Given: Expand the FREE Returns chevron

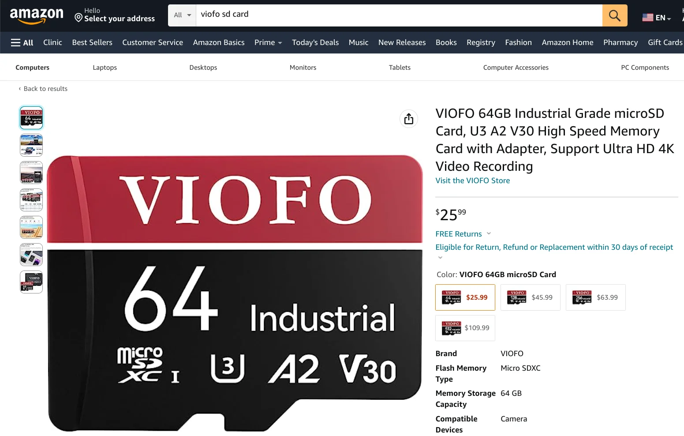Looking at the screenshot, I should point(489,233).
